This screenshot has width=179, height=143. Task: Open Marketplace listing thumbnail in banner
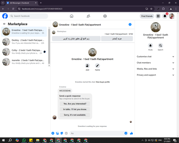[54, 32]
